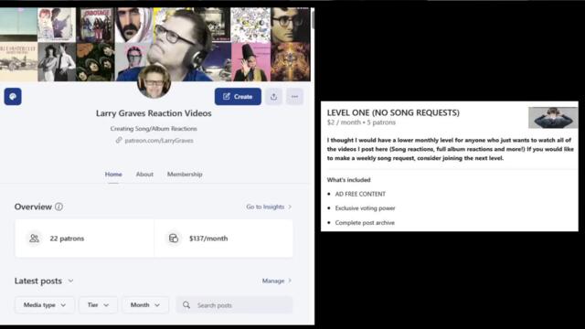Click the Create post button
The image size is (585, 329).
coord(238,97)
